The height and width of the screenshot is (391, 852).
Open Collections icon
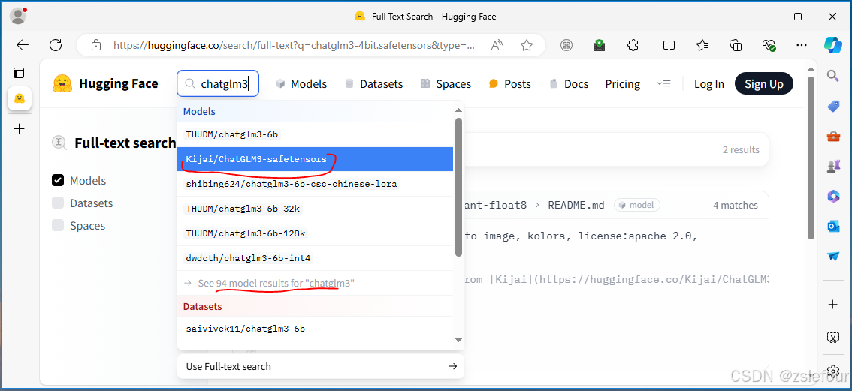point(736,45)
